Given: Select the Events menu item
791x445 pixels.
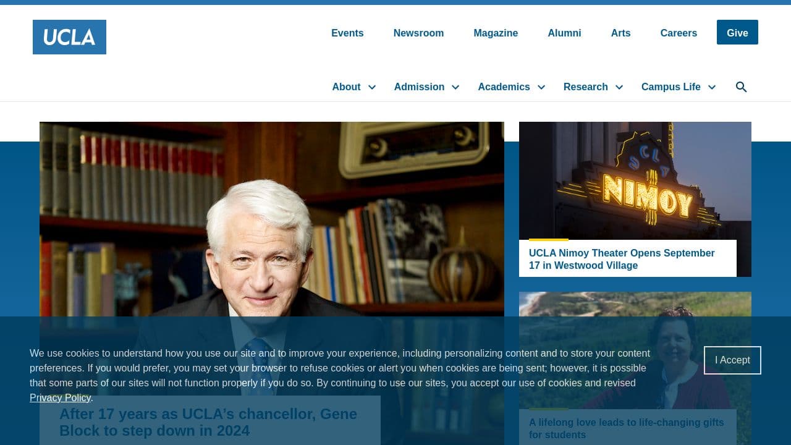Looking at the screenshot, I should 347,33.
